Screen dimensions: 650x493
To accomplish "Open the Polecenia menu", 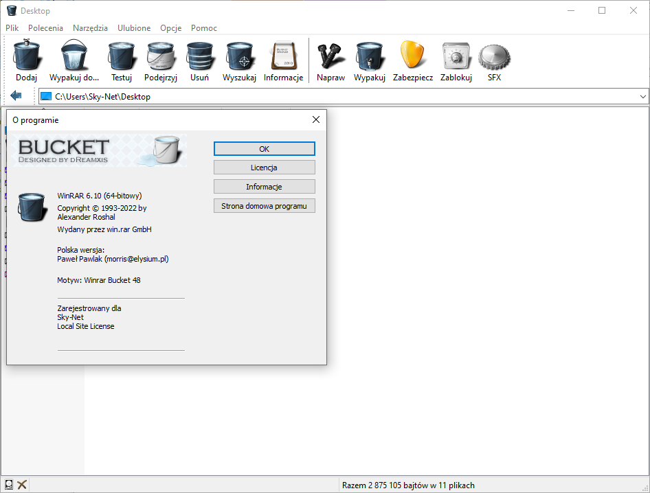I will tap(45, 27).
